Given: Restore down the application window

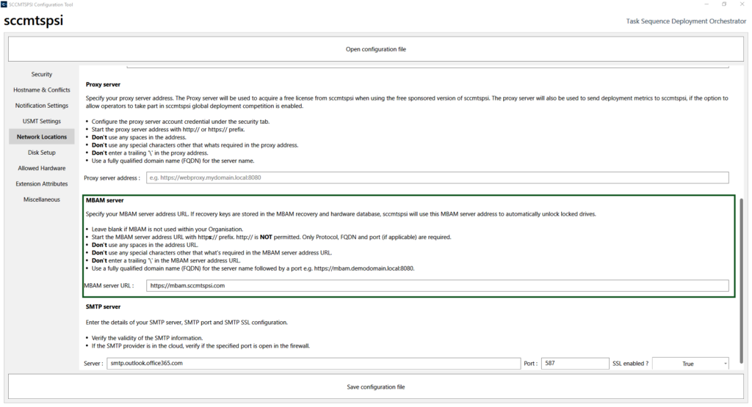Looking at the screenshot, I should pos(723,4).
